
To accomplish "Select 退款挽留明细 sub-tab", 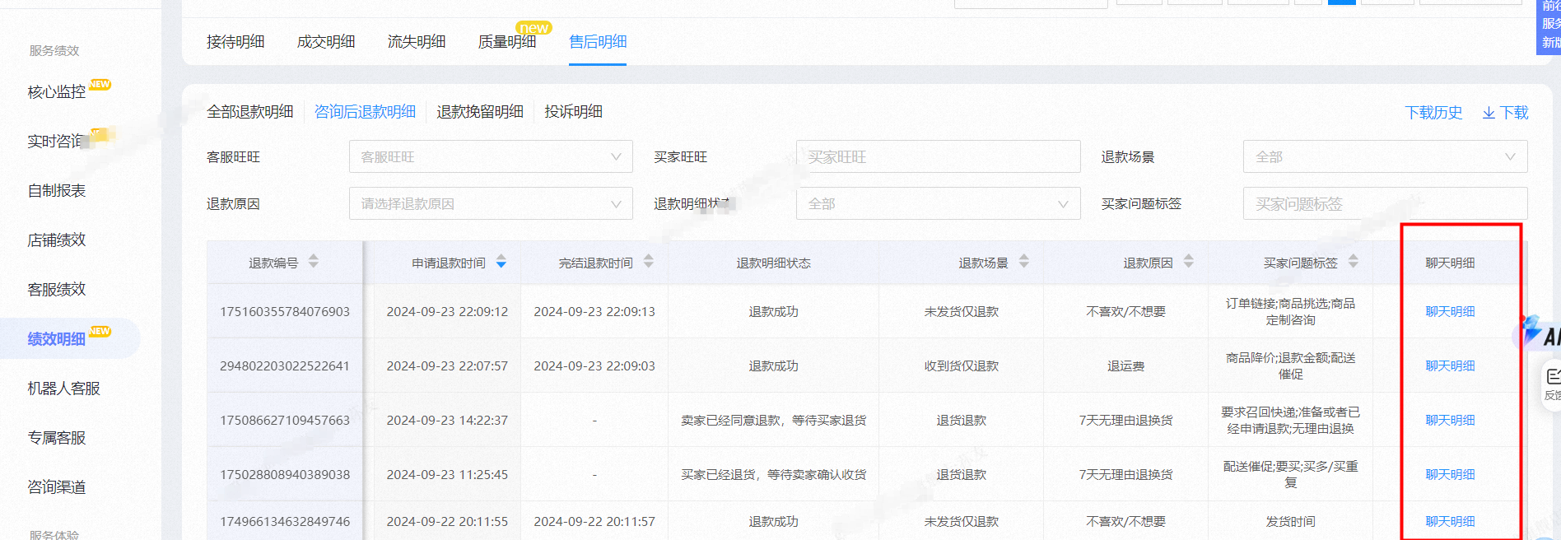I will coord(480,111).
